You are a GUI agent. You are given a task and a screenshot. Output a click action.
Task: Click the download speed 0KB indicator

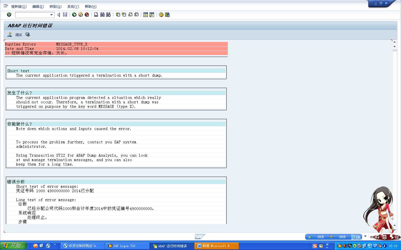click(x=321, y=237)
